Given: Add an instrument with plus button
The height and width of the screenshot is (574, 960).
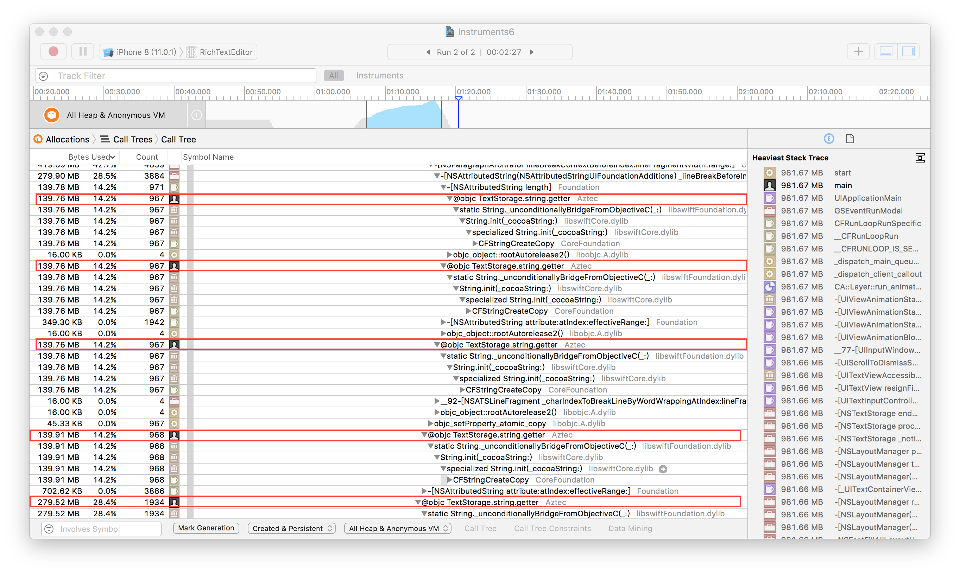Looking at the screenshot, I should [x=858, y=52].
